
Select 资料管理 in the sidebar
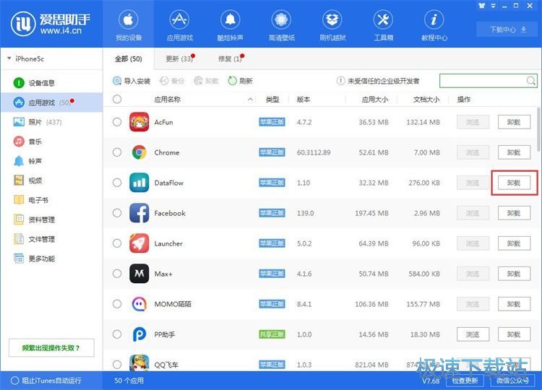tap(52, 220)
